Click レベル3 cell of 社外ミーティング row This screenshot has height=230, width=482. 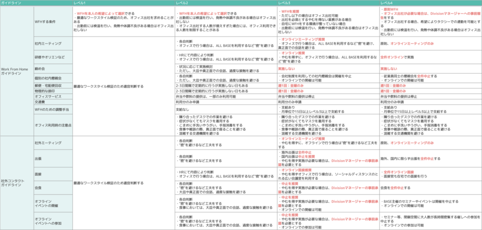click(328, 143)
